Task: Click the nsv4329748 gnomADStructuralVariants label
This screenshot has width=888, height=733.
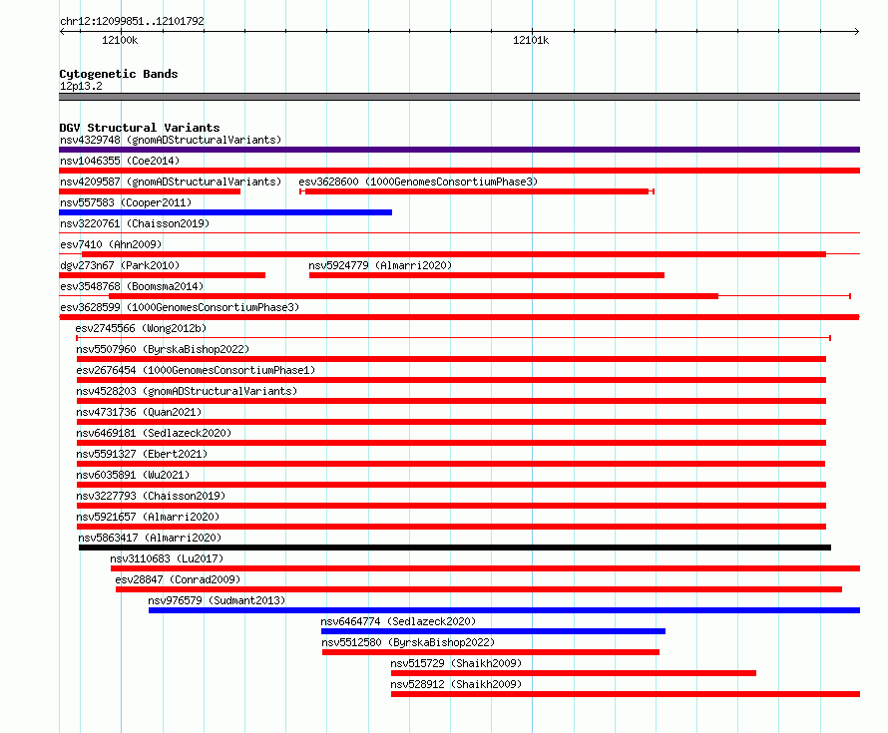Action: [x=171, y=140]
